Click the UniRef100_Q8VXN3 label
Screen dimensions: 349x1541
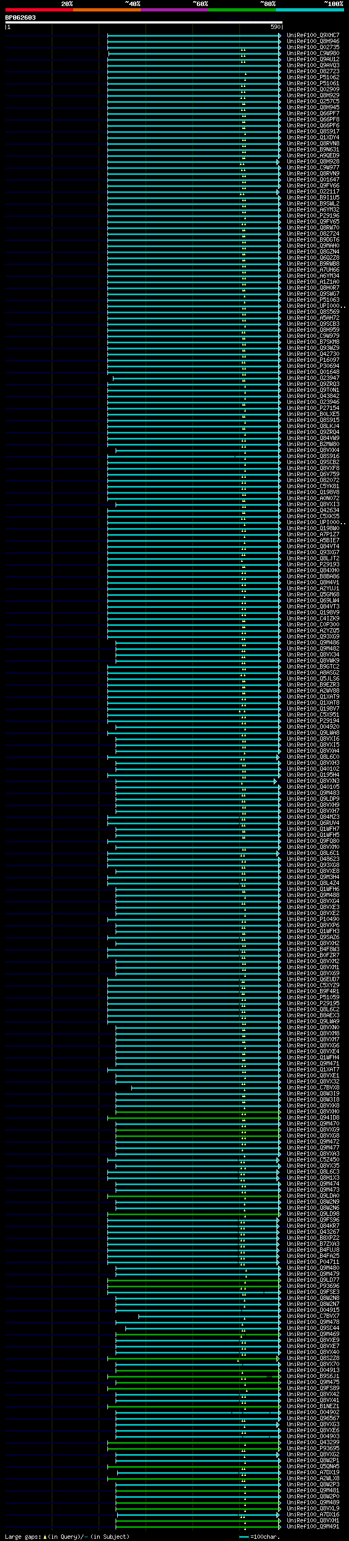pyautogui.click(x=313, y=781)
